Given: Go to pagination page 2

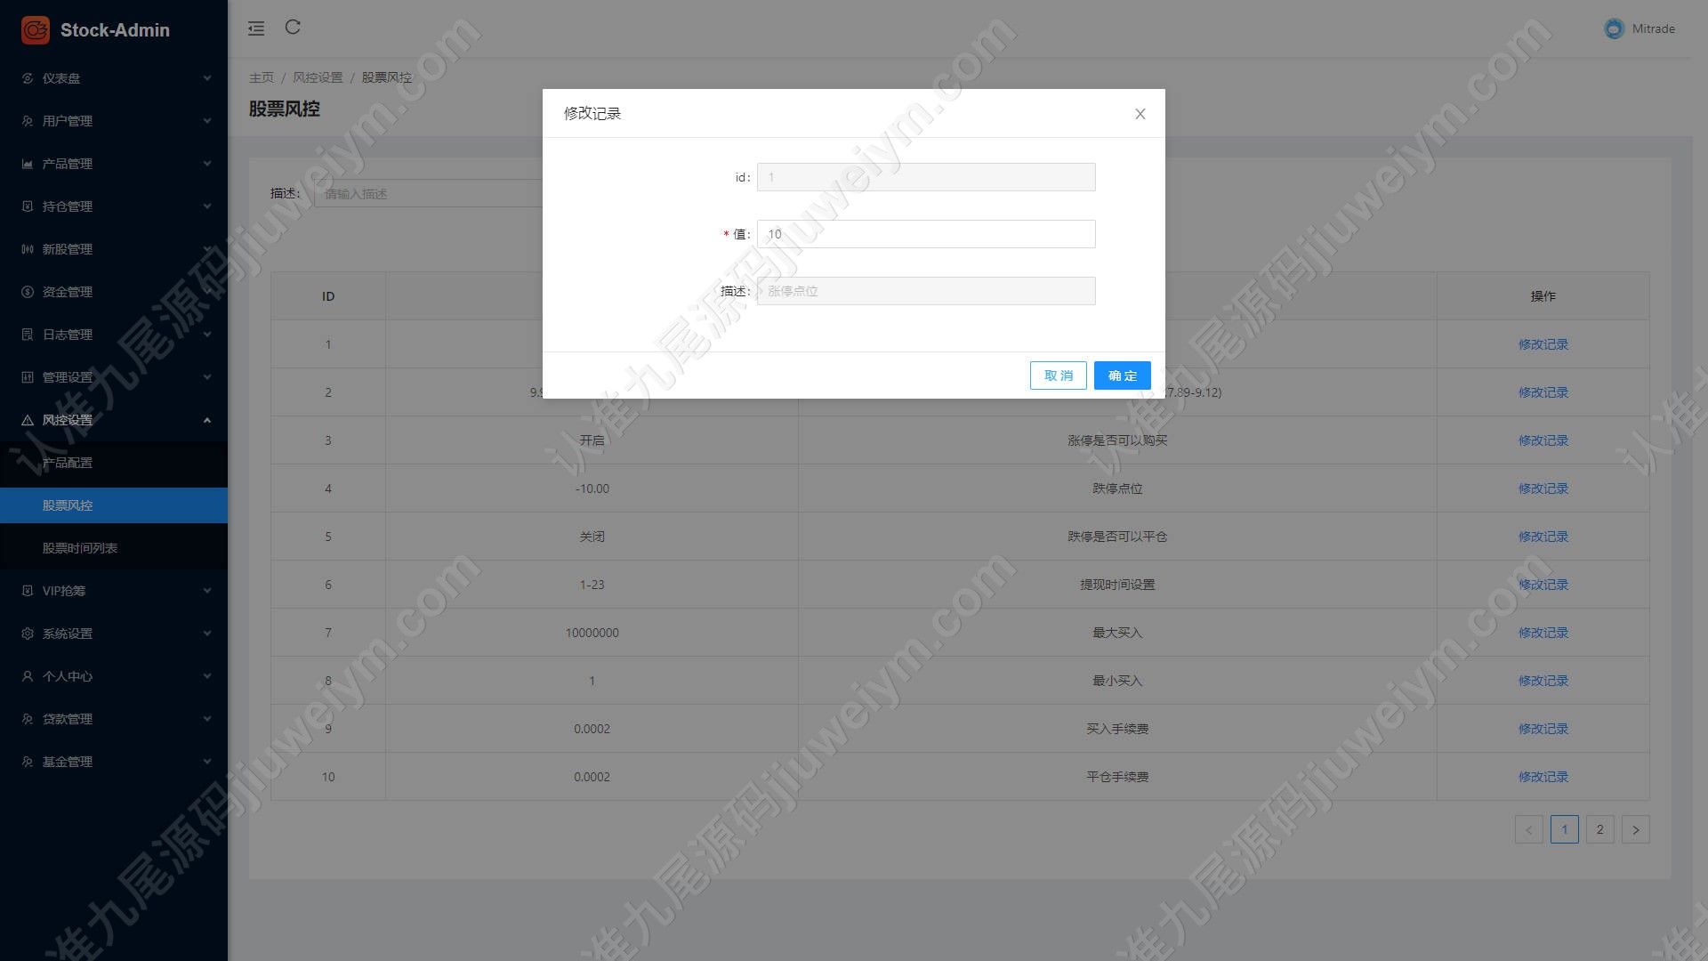Looking at the screenshot, I should (1599, 829).
